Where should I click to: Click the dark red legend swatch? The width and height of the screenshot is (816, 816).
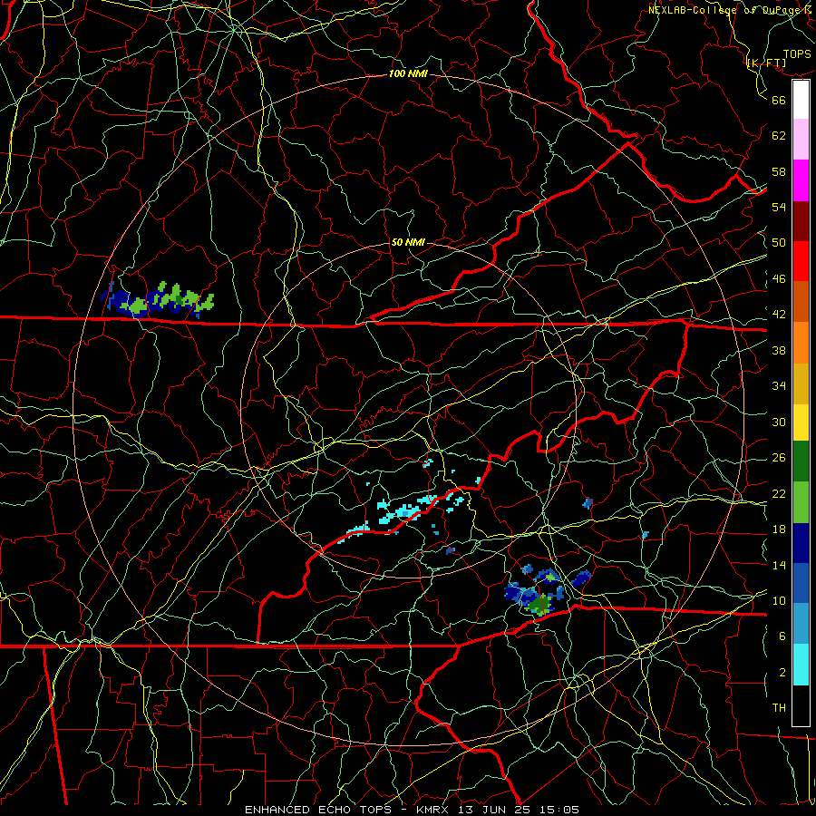coord(801,221)
